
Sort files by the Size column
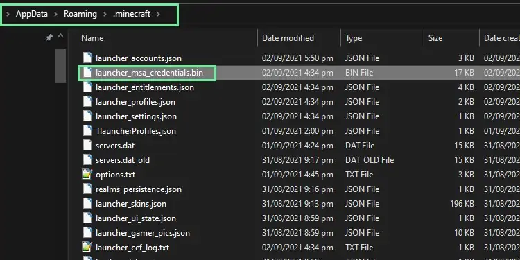[x=435, y=38]
